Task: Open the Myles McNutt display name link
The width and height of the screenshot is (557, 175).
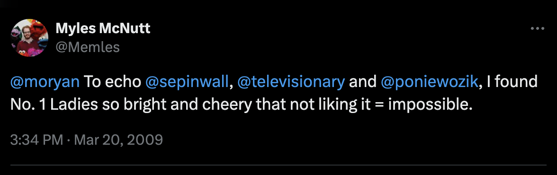Action: tap(103, 28)
